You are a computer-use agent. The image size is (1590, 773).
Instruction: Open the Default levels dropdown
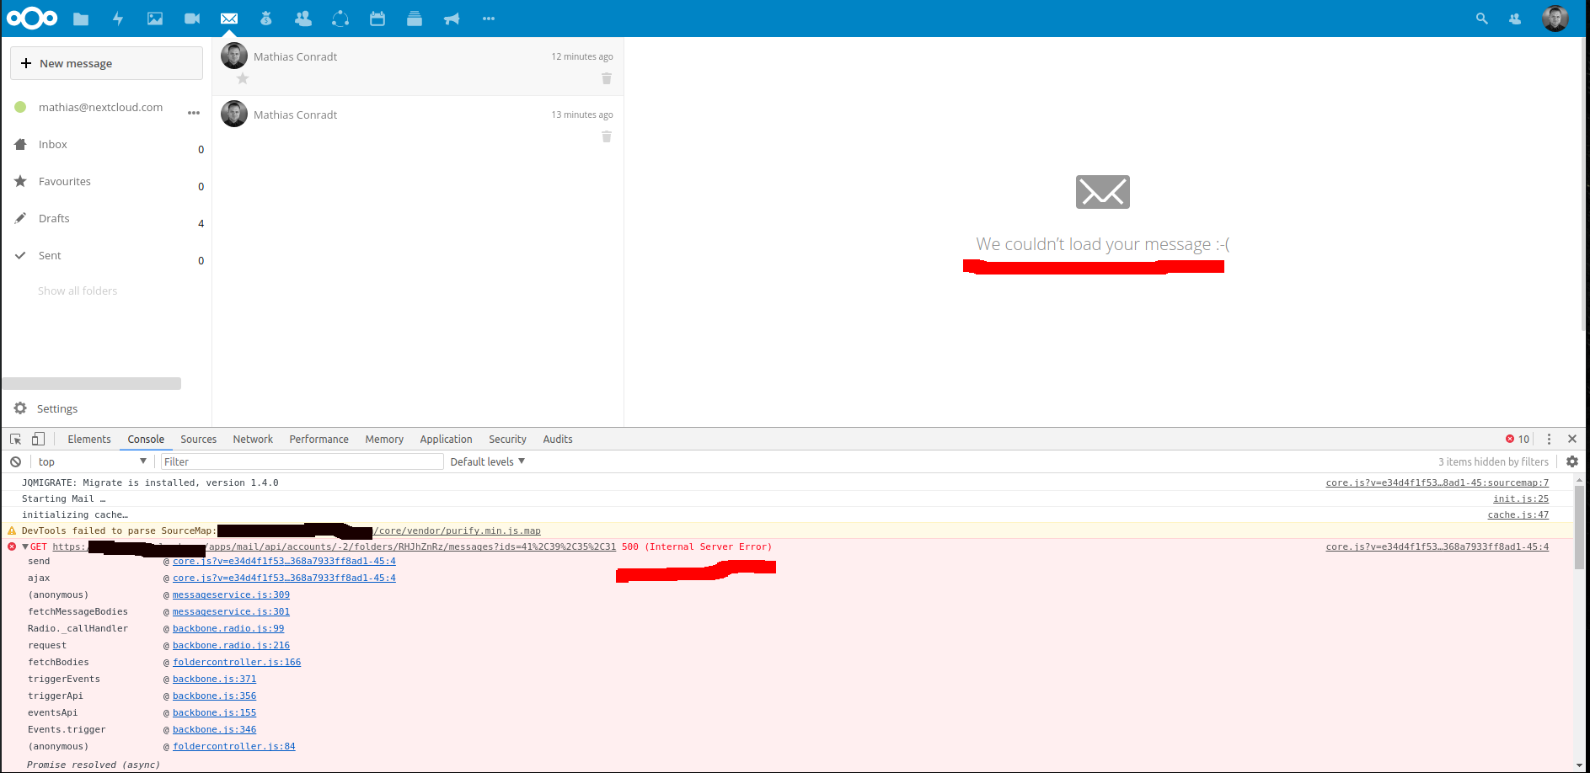488,461
